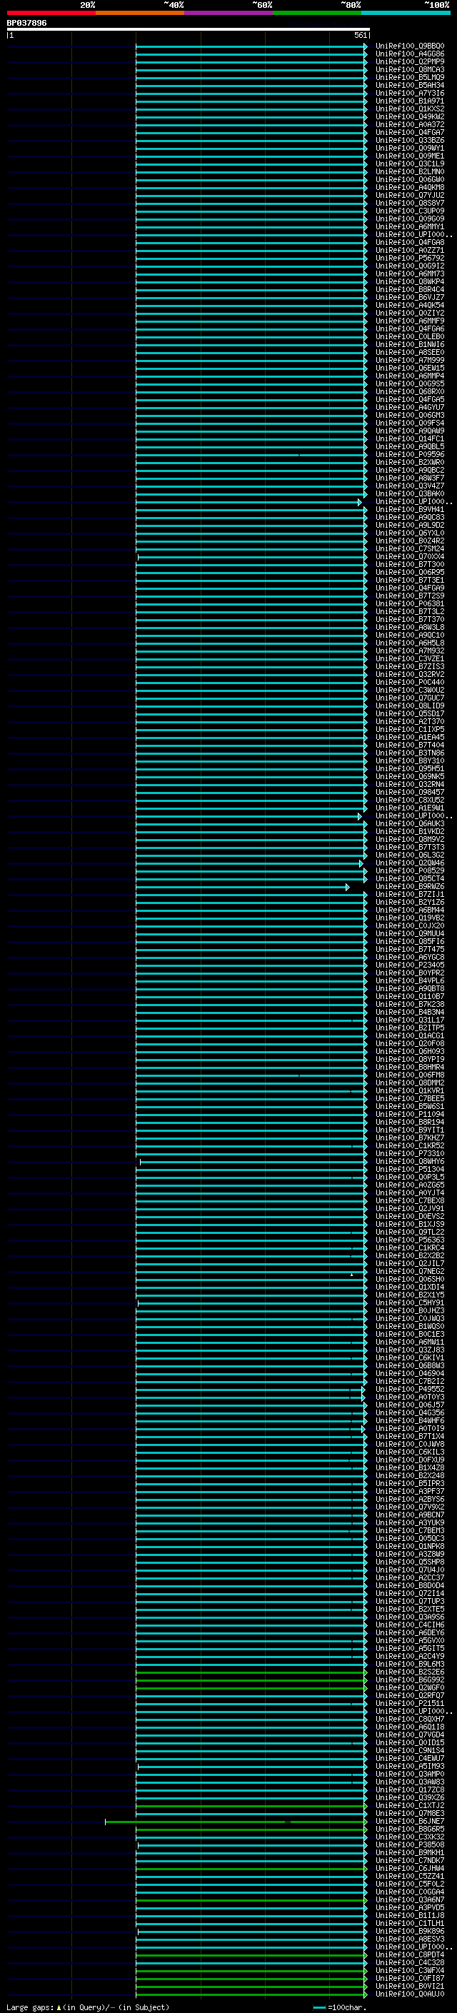Select hit label UniRef100_Q7YJU2

(x=410, y=196)
